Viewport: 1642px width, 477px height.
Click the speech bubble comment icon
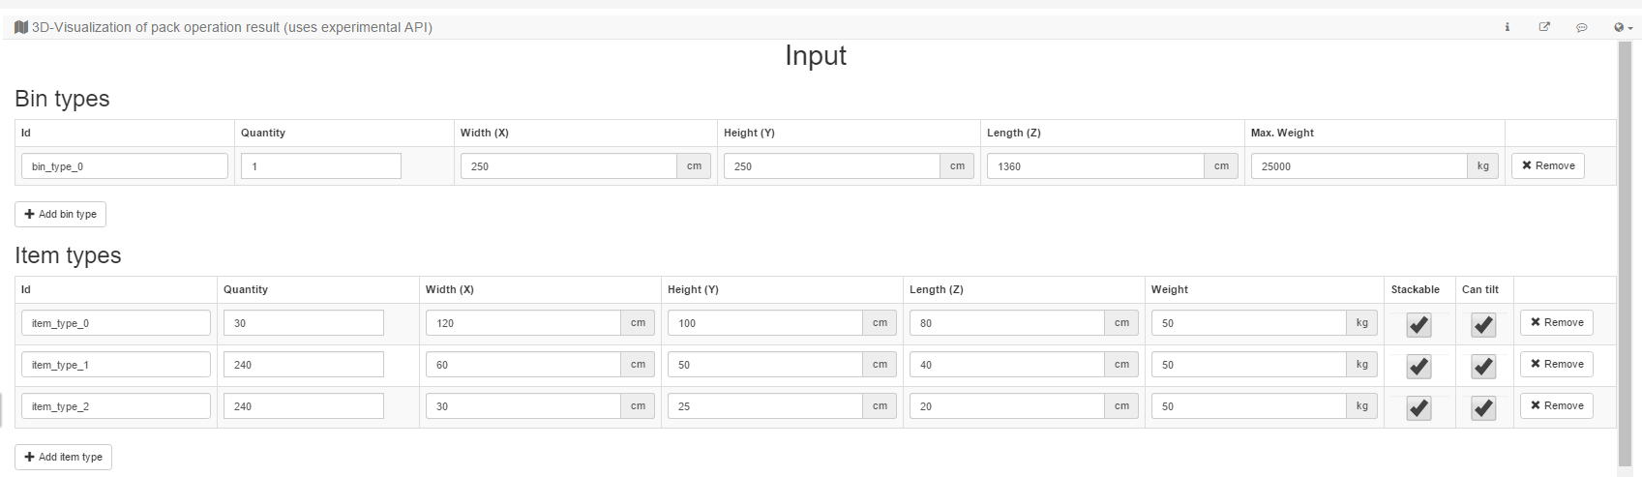coord(1581,27)
